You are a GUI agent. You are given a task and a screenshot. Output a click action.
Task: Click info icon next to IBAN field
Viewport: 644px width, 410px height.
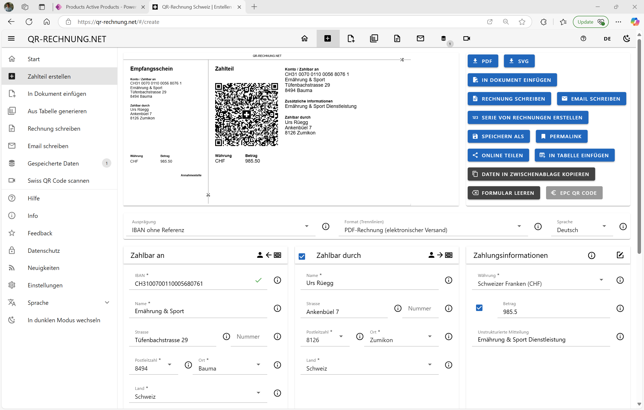tap(277, 280)
